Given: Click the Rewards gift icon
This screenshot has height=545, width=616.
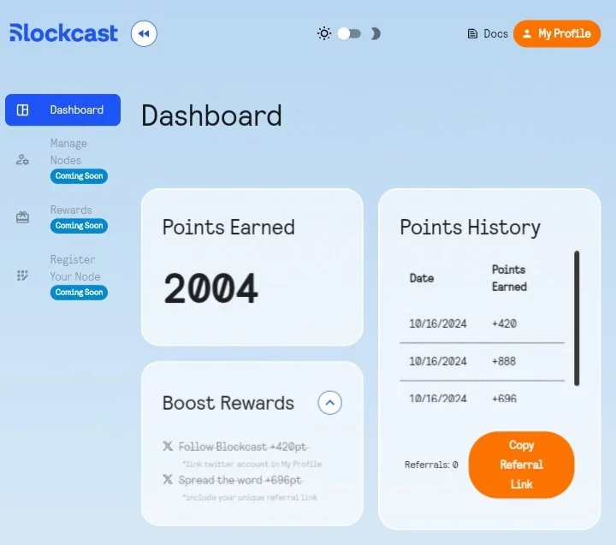Looking at the screenshot, I should (22, 217).
